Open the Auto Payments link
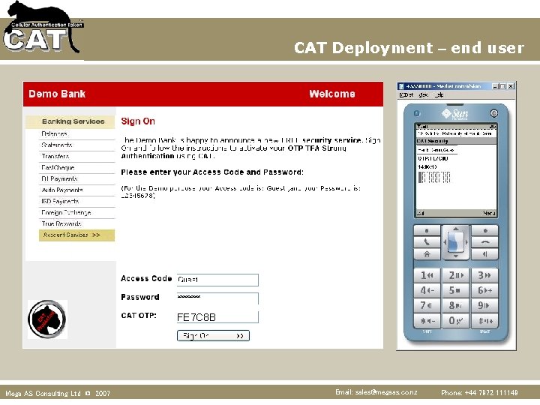Image resolution: width=540 pixels, height=405 pixels. (x=62, y=190)
